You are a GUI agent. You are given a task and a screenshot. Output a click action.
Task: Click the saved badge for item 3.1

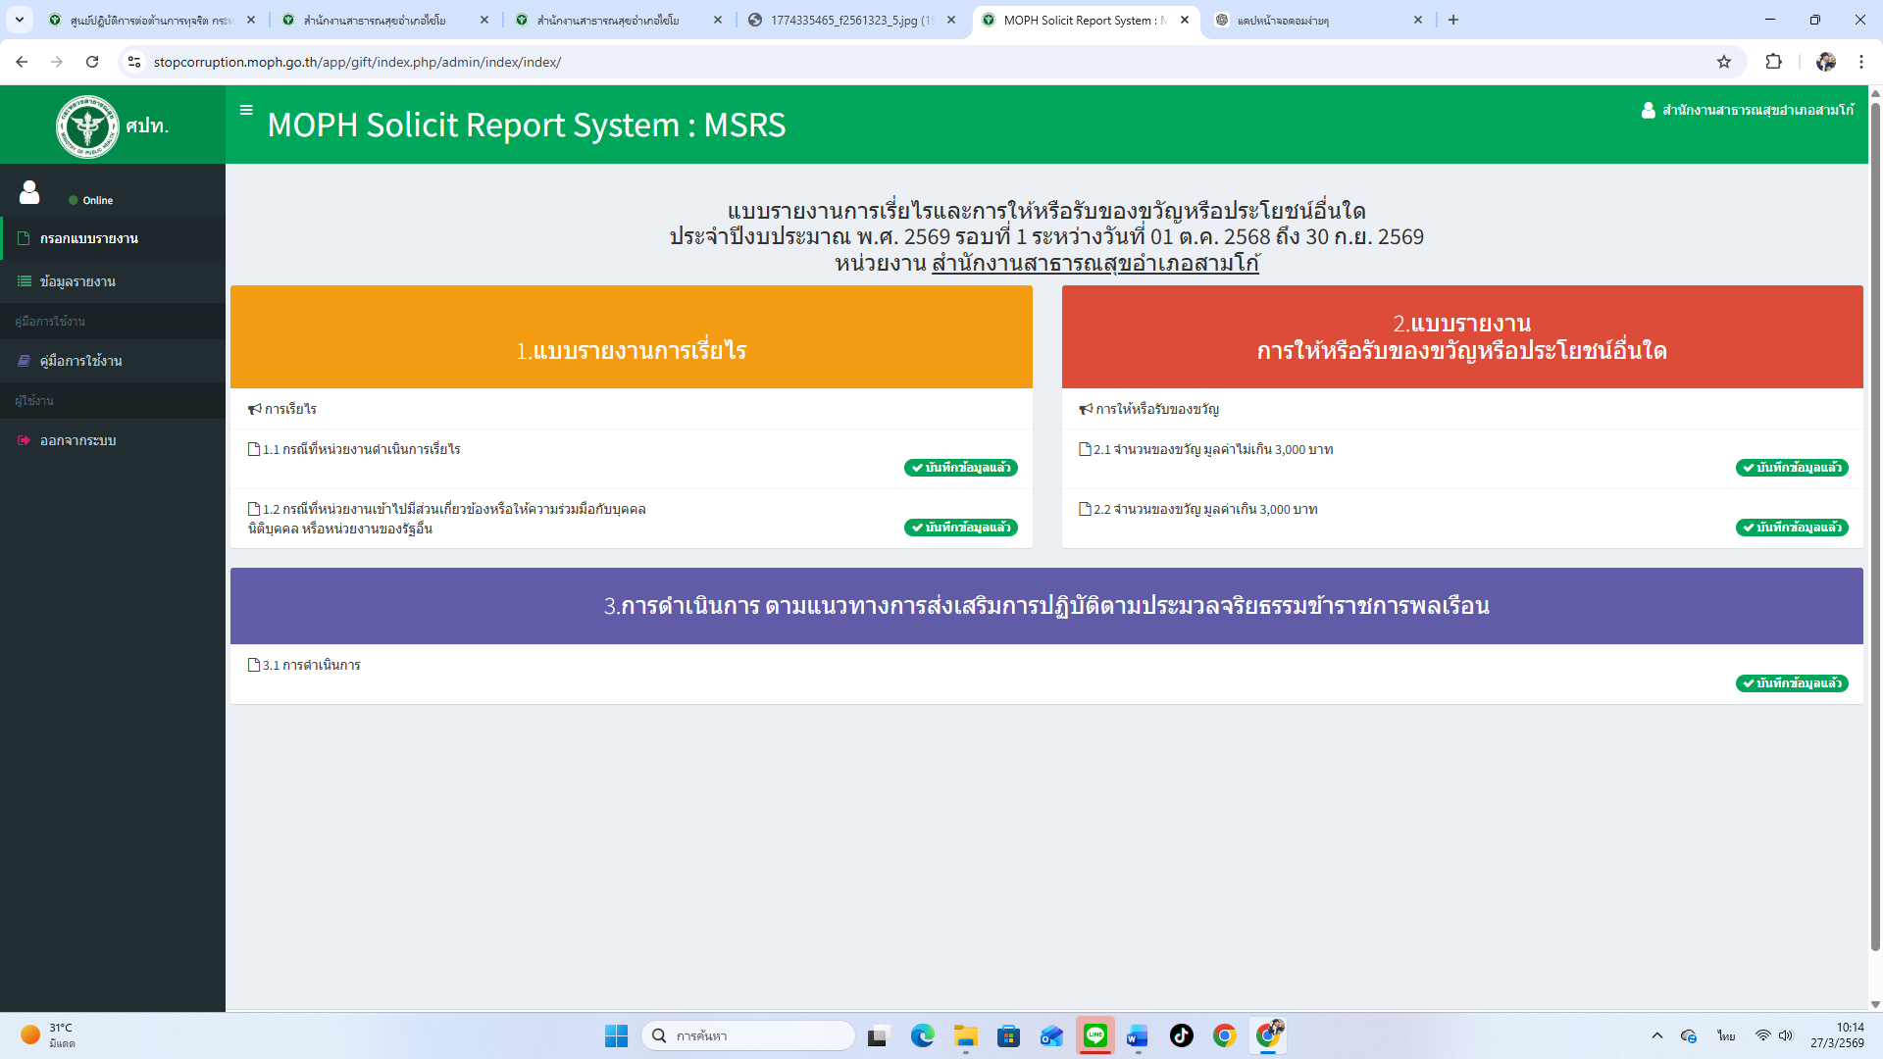tap(1791, 683)
